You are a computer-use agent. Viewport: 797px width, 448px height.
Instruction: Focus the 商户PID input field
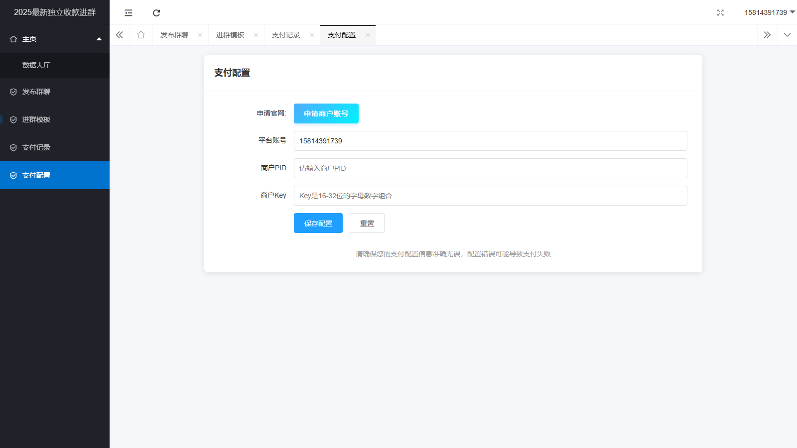tap(490, 168)
